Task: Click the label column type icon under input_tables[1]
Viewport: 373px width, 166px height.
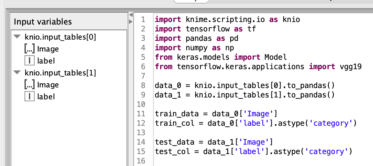Action: (29, 97)
